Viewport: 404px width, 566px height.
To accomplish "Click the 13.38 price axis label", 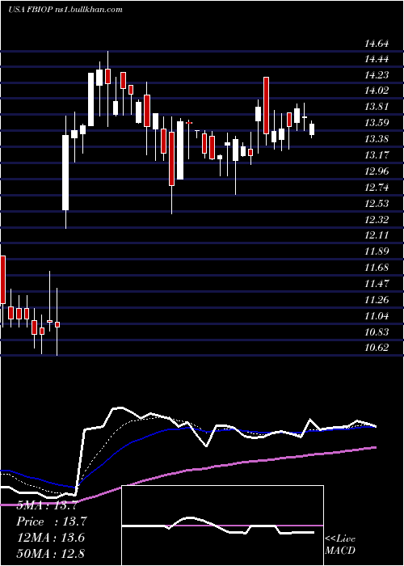I will pyautogui.click(x=377, y=139).
